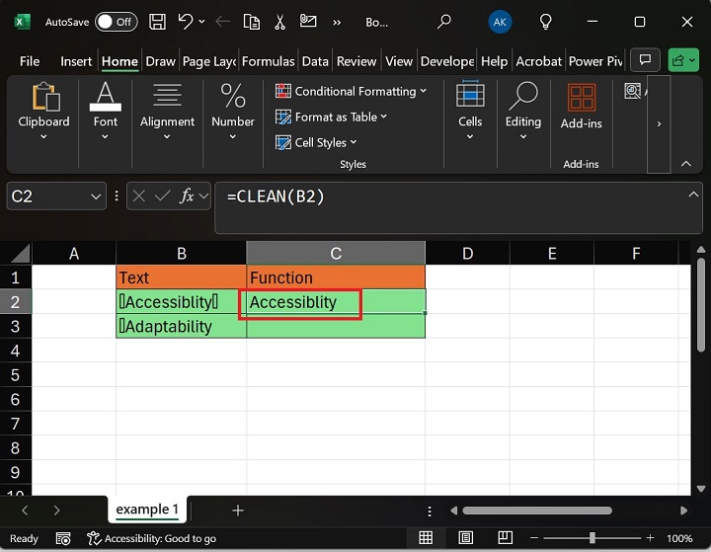Open the Add-ins ribbon button
This screenshot has height=552, width=711.
pos(581,109)
